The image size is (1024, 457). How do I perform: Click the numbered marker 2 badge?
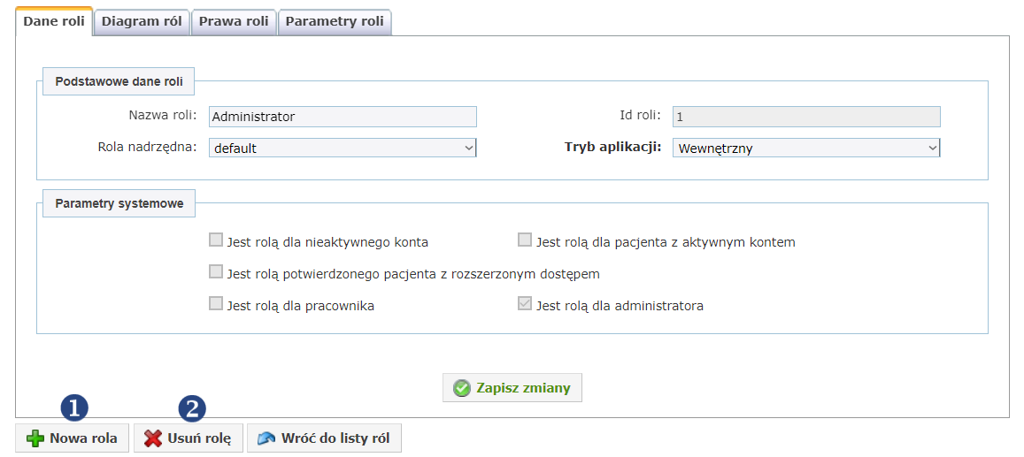192,408
